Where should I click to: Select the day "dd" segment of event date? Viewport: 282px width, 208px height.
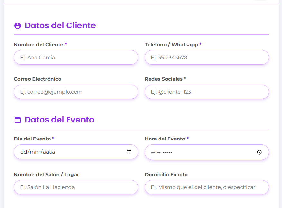[24, 152]
